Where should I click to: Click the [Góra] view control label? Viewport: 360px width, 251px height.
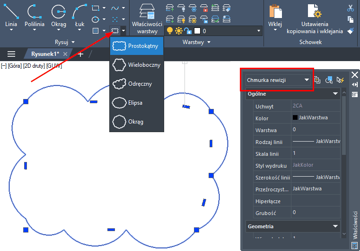point(15,66)
